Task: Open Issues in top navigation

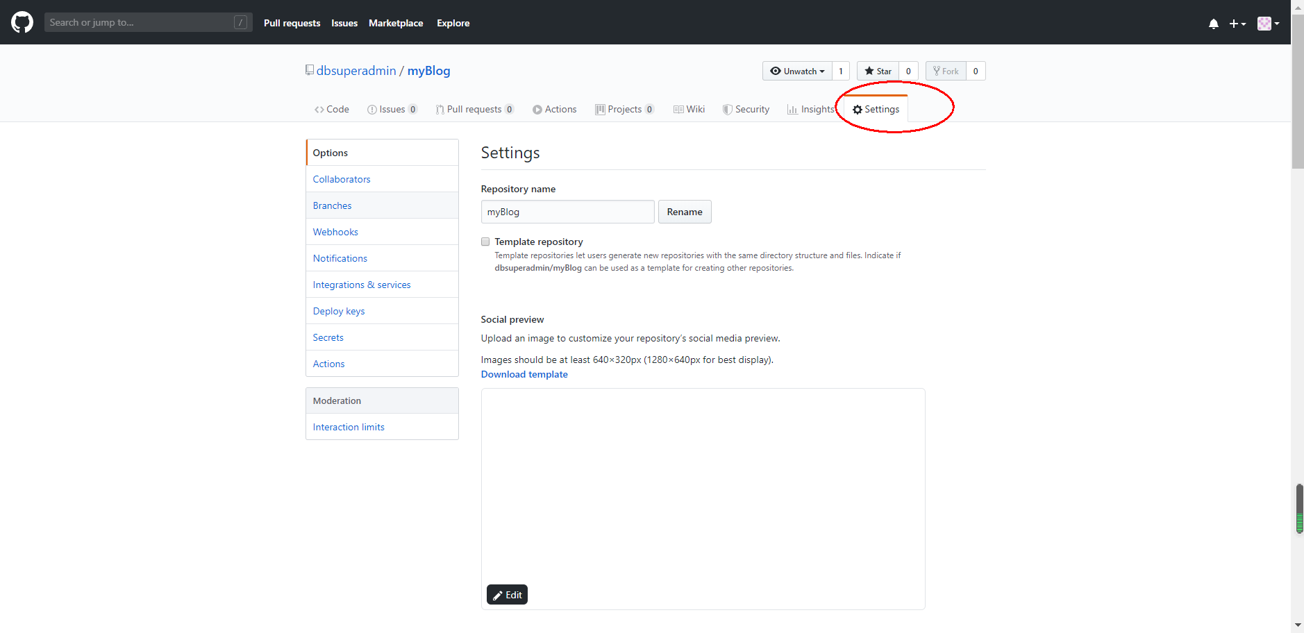Action: pyautogui.click(x=344, y=23)
